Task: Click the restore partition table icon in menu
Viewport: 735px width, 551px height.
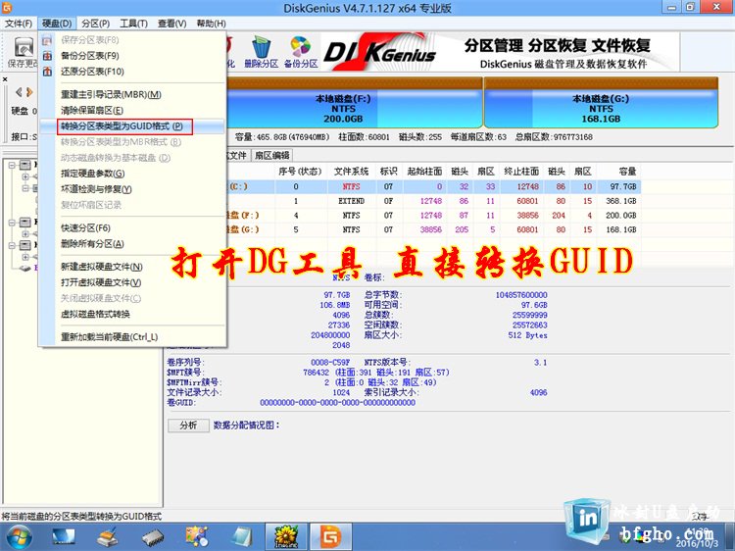Action: coord(47,72)
